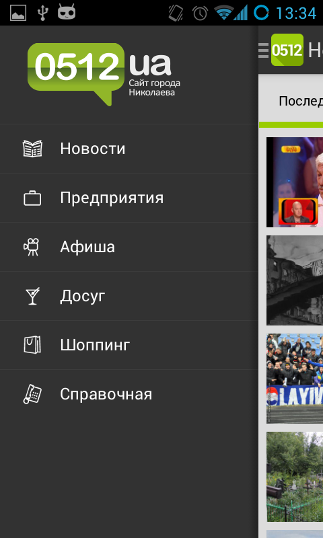Select Афиша in the side drawer
The width and height of the screenshot is (323, 538).
tap(129, 247)
